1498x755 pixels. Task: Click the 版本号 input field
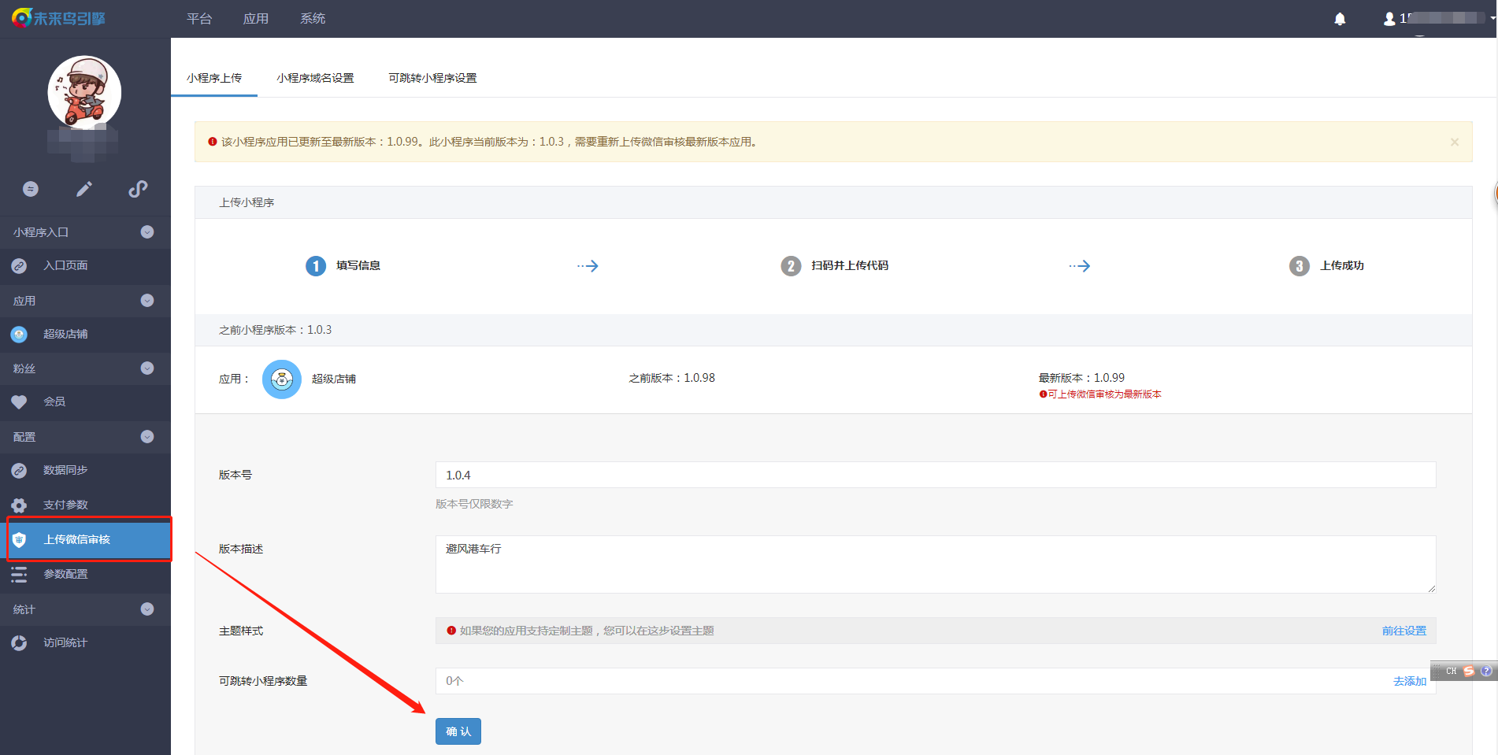click(x=935, y=476)
